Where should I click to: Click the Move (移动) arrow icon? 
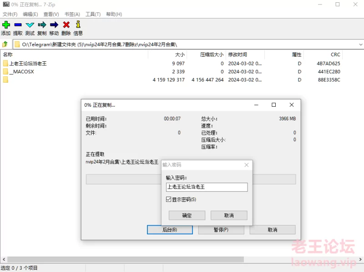[54, 25]
